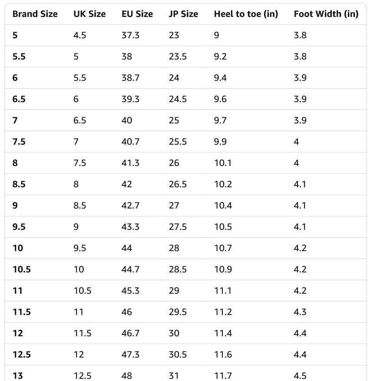Select the JP size 24.5 cell
The height and width of the screenshot is (381, 370).
click(178, 99)
